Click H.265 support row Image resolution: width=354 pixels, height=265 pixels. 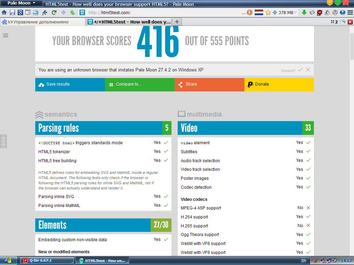pyautogui.click(x=246, y=226)
